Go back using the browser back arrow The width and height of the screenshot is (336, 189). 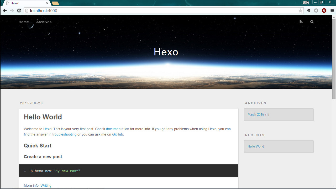[x=5, y=10]
